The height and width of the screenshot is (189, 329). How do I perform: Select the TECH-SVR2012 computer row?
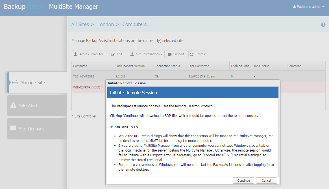coord(199,76)
